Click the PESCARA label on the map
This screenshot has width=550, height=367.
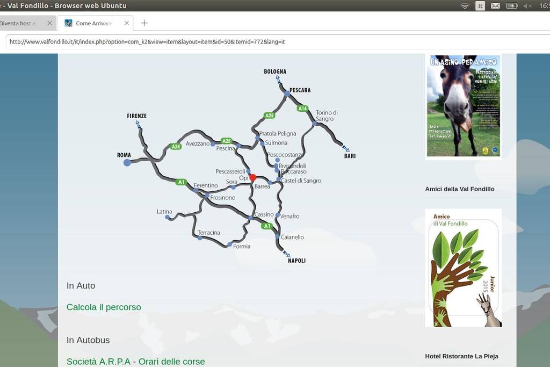coord(300,90)
